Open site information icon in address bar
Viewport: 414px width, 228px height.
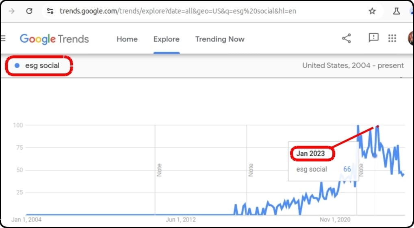tap(50, 11)
